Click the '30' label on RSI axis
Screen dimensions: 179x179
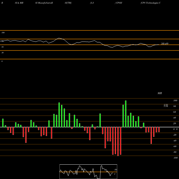pyautogui.click(x=3, y=53)
